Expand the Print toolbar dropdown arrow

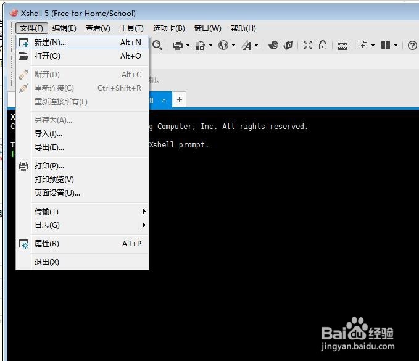pos(188,46)
